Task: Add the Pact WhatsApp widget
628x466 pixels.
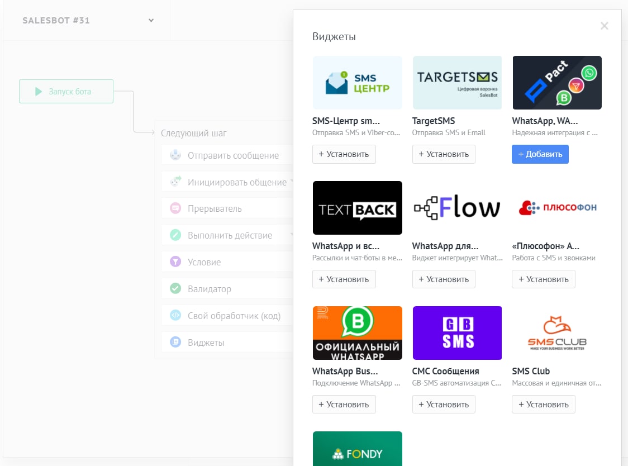Action: 540,154
